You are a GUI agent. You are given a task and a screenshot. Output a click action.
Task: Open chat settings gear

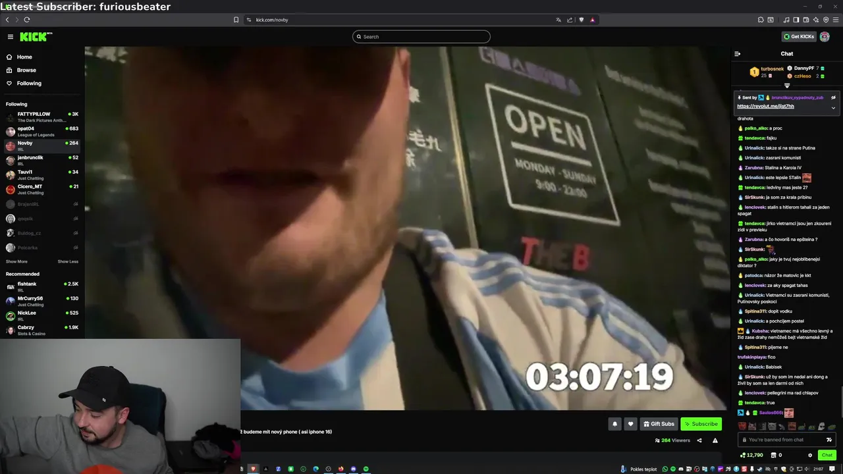pyautogui.click(x=810, y=455)
